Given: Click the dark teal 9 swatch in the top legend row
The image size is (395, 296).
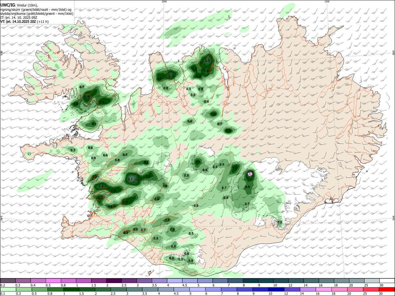Looking at the screenshot, I should point(266,281).
